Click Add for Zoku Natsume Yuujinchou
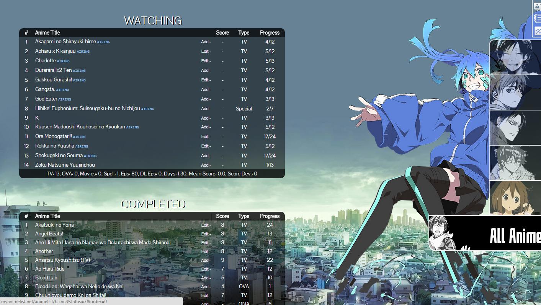Viewport: 541px width, 305px height. click(205, 165)
